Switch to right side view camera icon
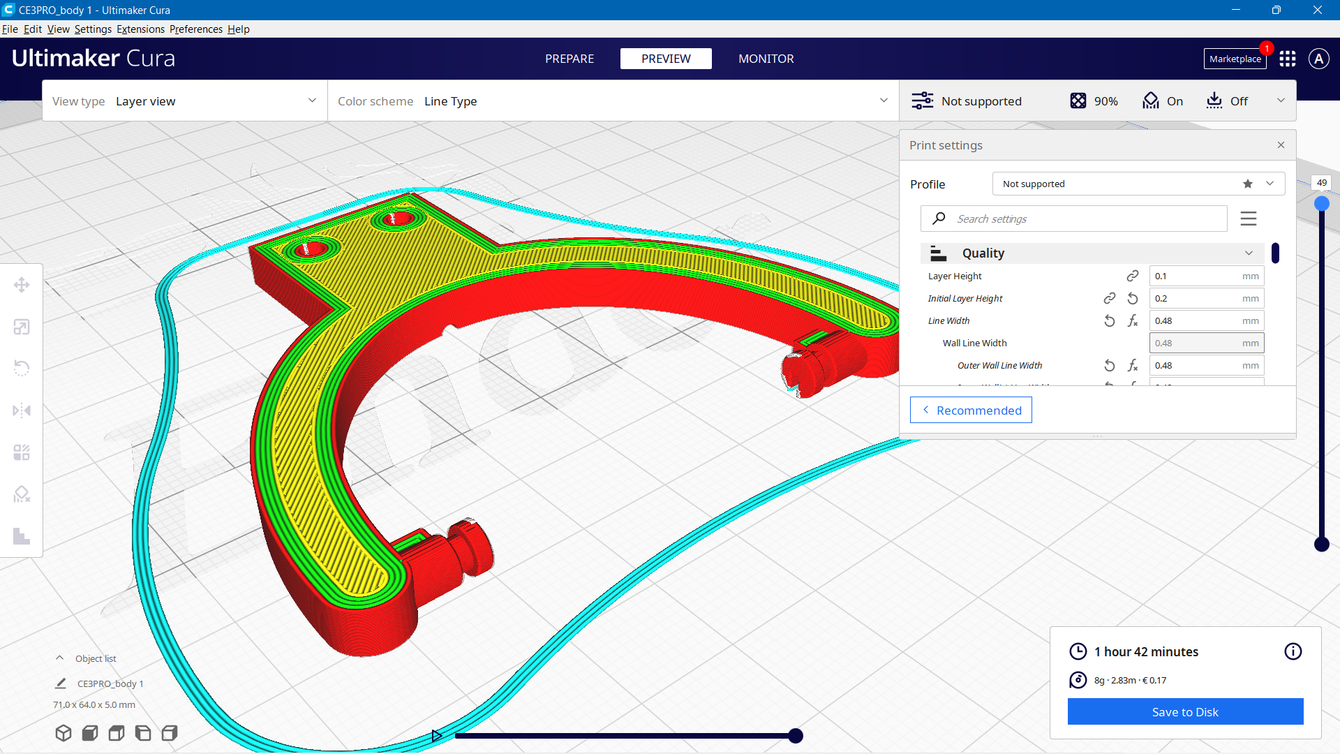Image resolution: width=1340 pixels, height=754 pixels. point(170,733)
